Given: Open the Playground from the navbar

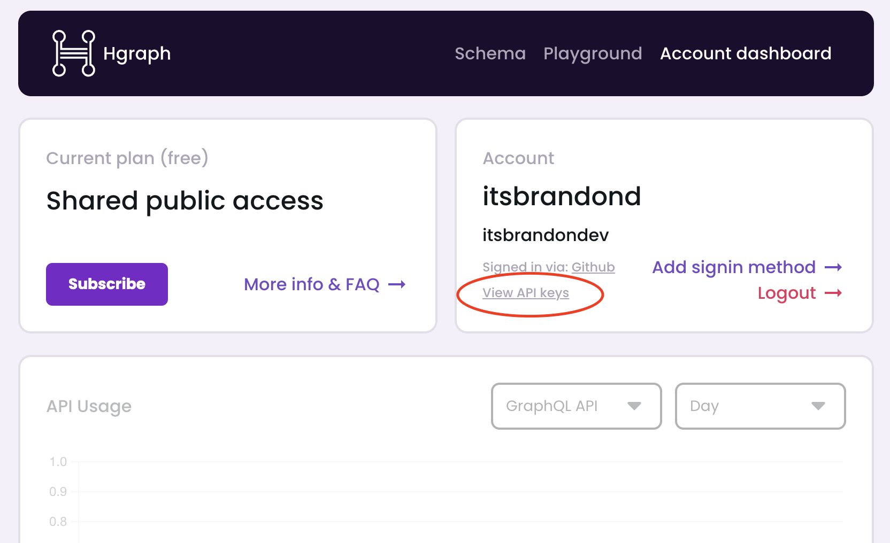Looking at the screenshot, I should pyautogui.click(x=593, y=53).
